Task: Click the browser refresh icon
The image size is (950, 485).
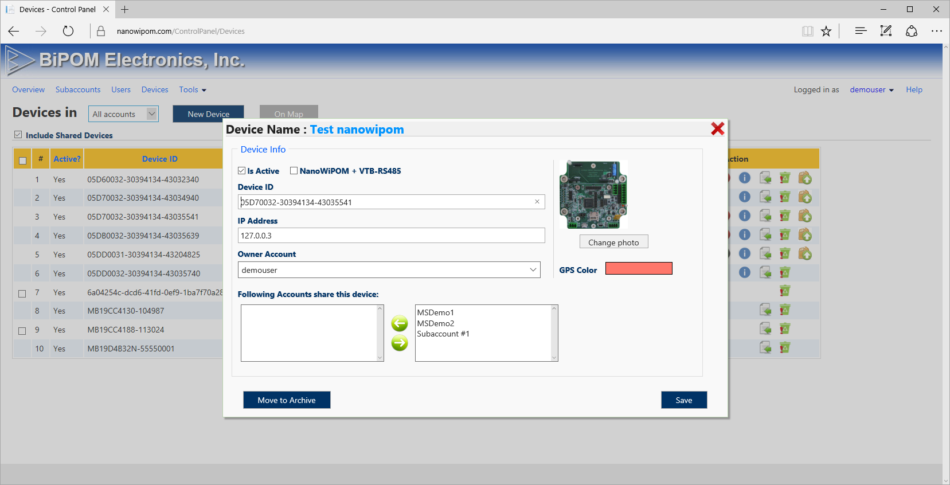Action: (x=68, y=31)
